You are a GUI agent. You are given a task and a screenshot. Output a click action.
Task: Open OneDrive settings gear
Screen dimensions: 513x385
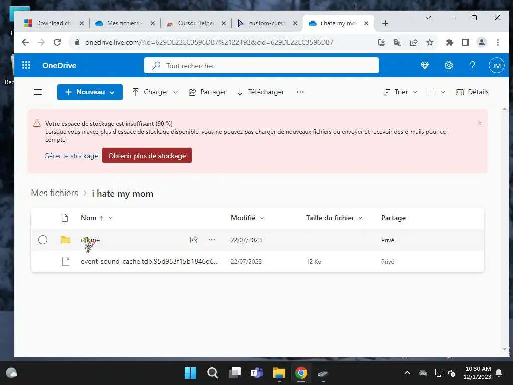(x=449, y=66)
